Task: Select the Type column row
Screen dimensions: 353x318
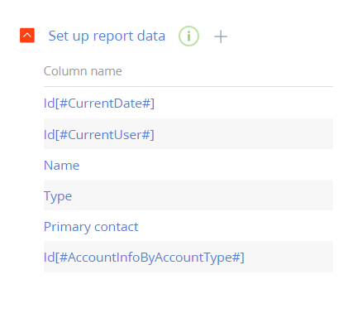Action: point(188,195)
